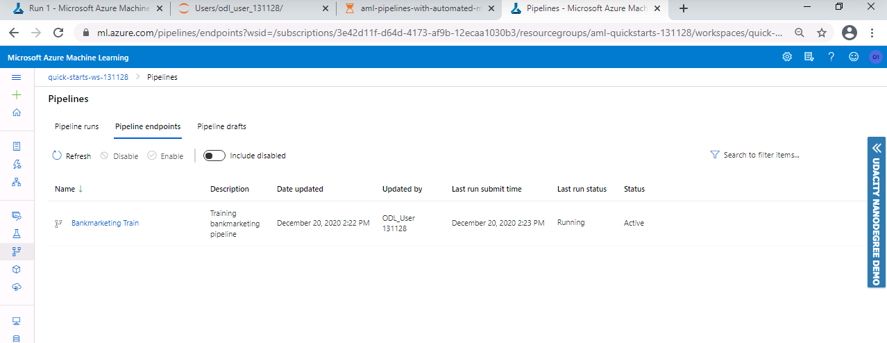Open the Bankmarketing Train endpoint link
Image resolution: width=887 pixels, height=343 pixels.
click(x=105, y=223)
